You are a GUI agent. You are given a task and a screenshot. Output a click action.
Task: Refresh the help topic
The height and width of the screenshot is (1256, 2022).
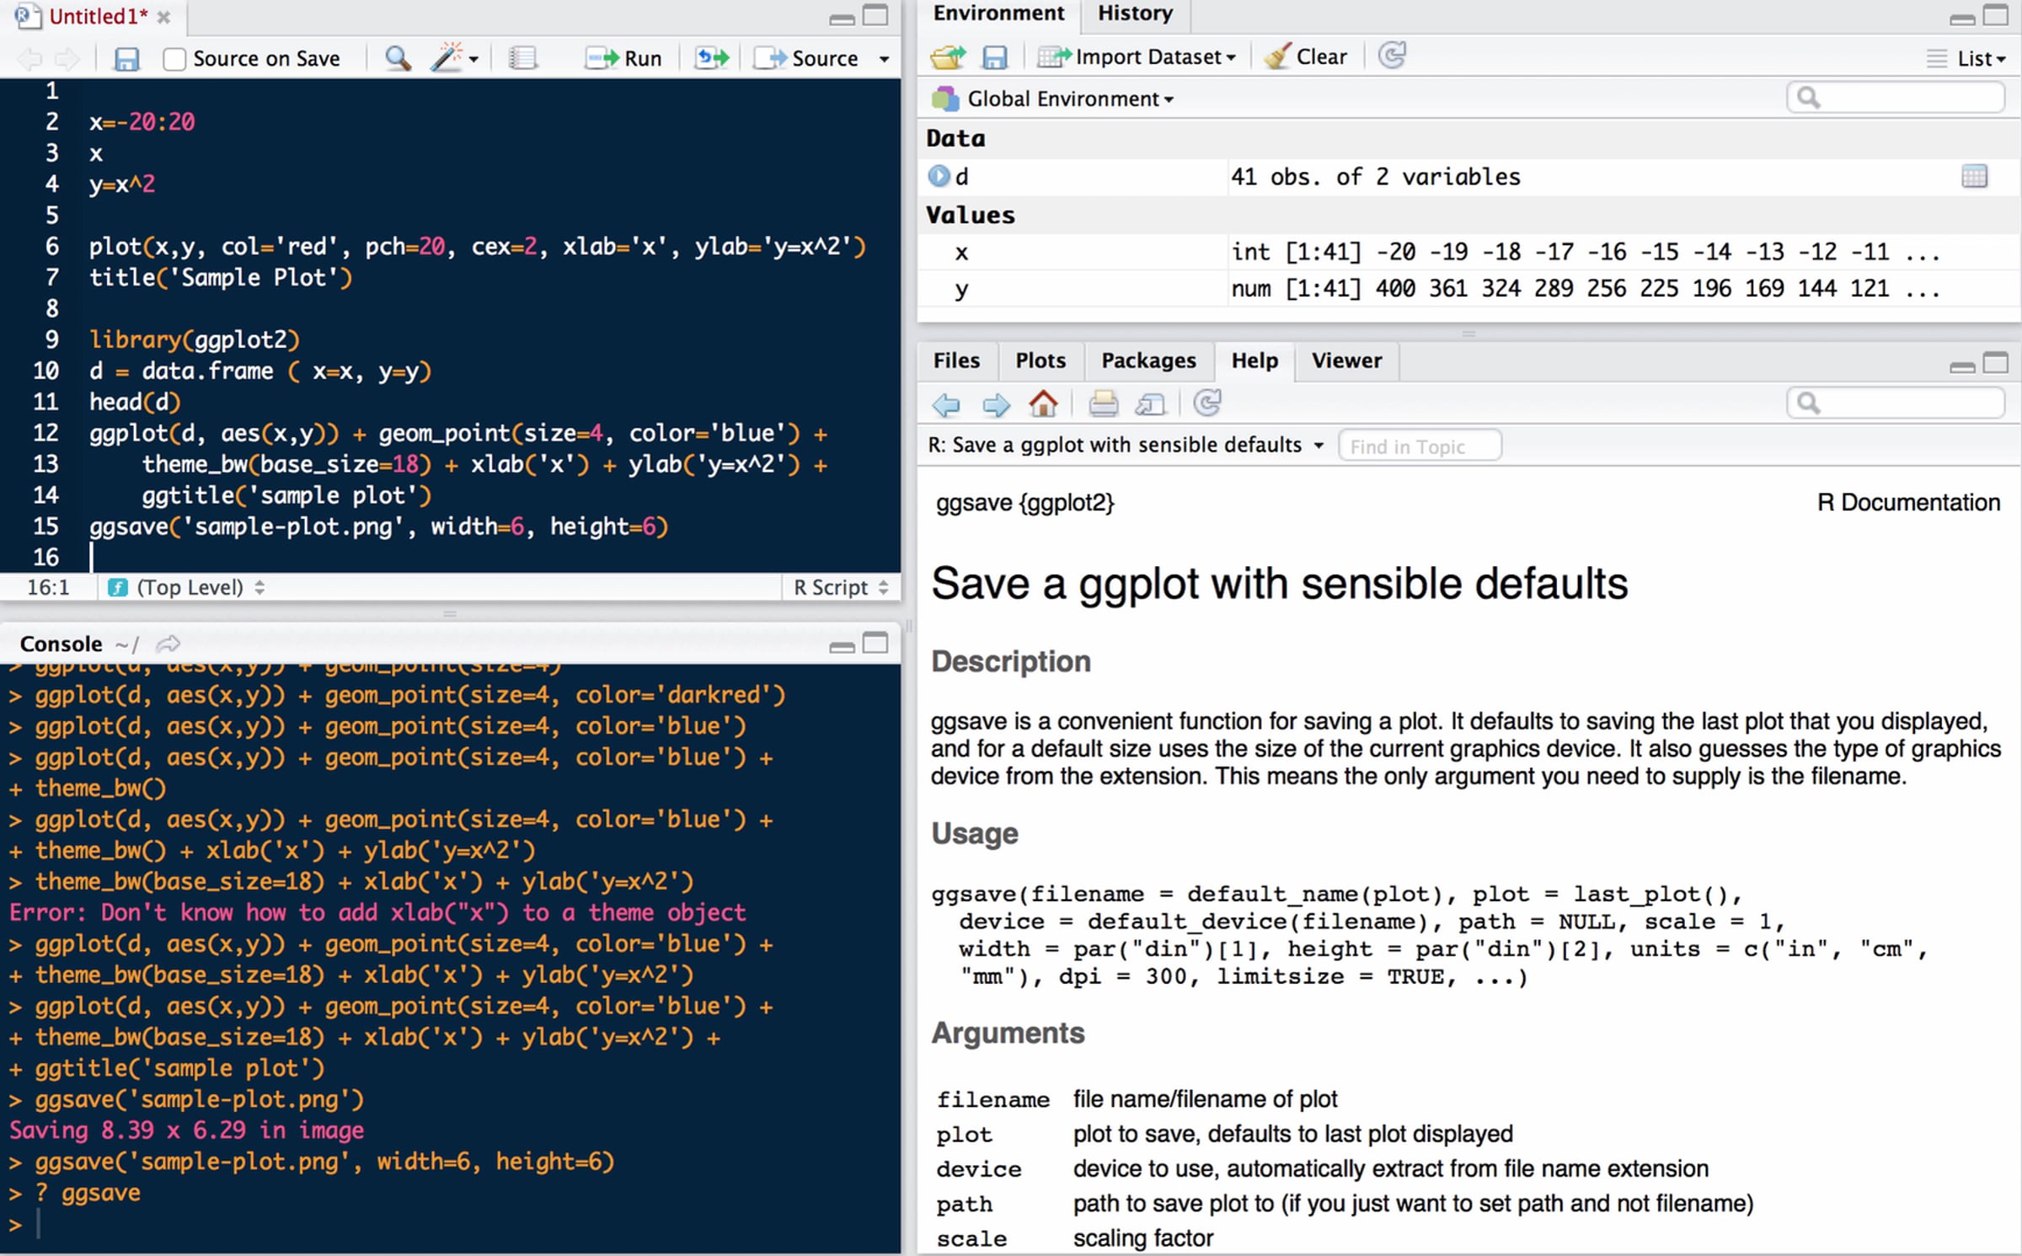point(1207,403)
